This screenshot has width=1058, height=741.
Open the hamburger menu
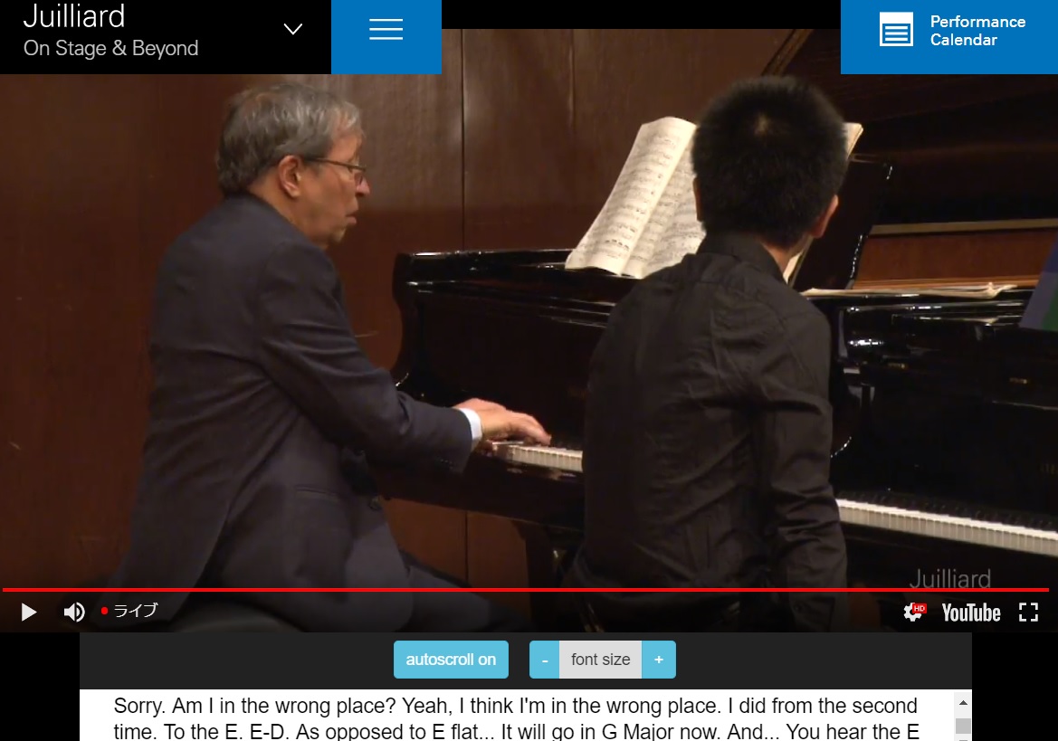[386, 29]
